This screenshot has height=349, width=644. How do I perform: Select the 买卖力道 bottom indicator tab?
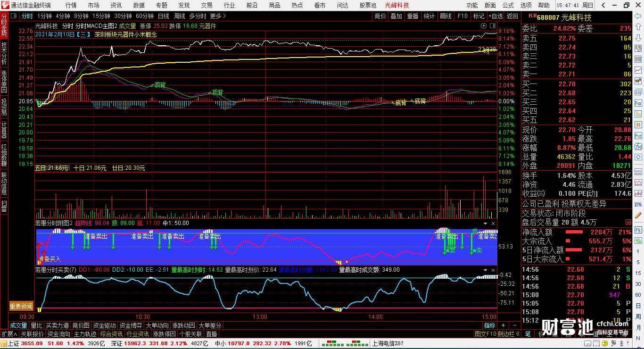(57, 325)
